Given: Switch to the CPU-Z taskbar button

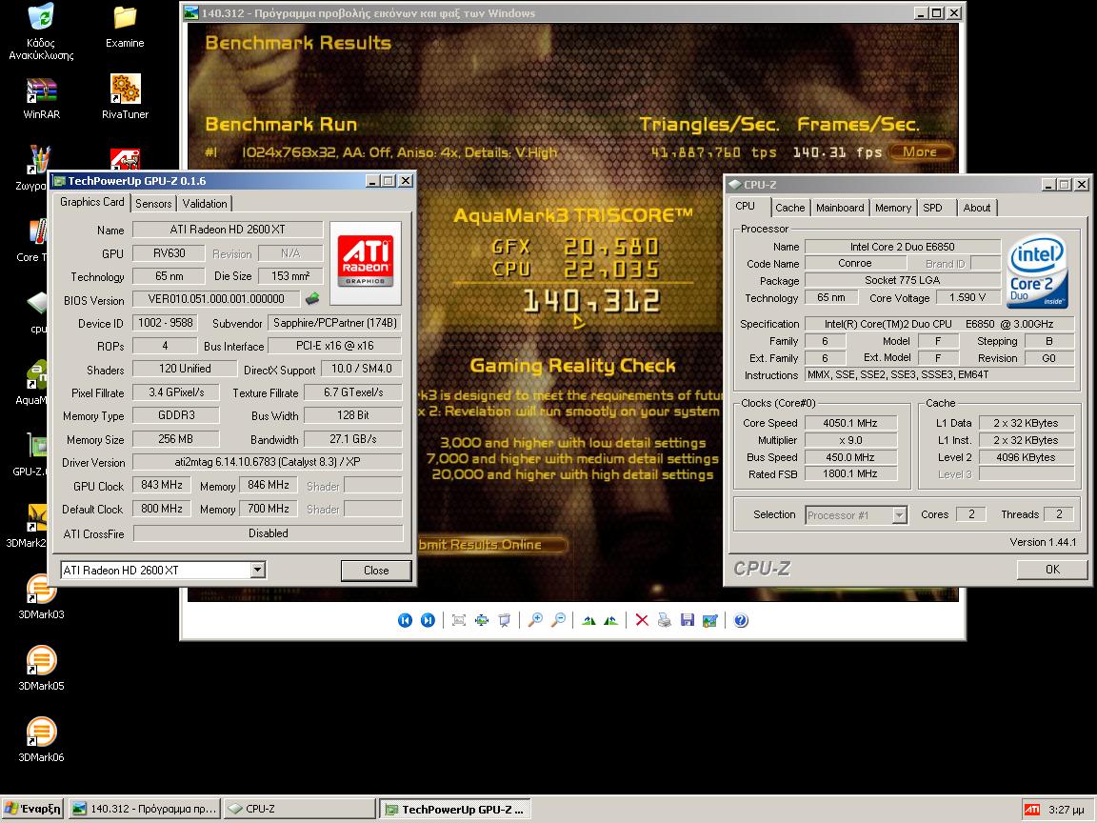Looking at the screenshot, I should coord(300,809).
